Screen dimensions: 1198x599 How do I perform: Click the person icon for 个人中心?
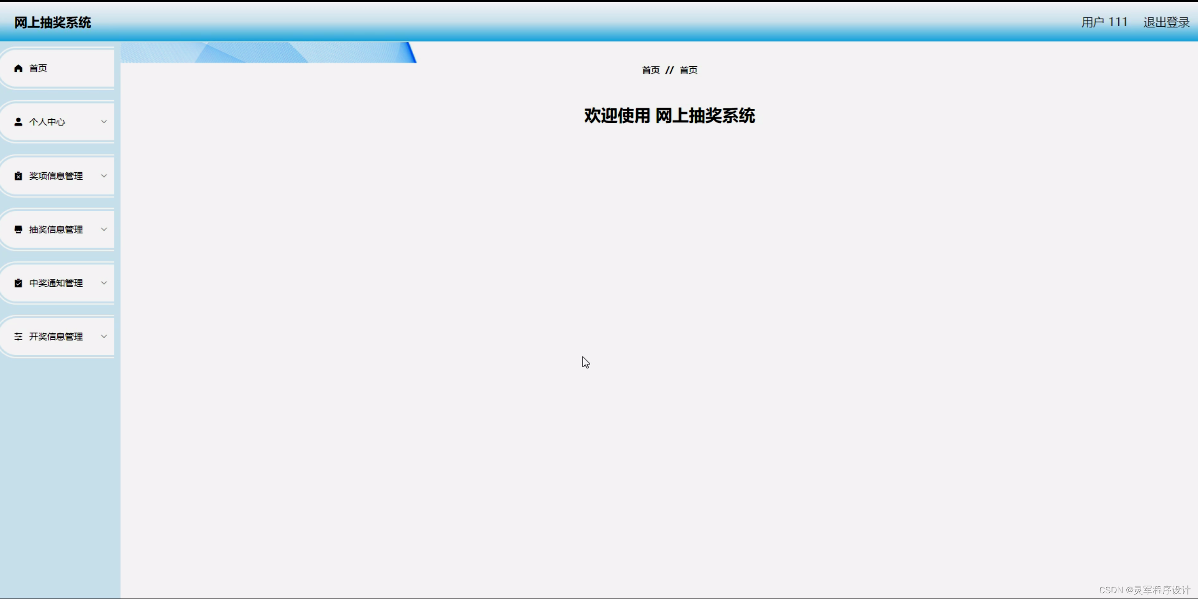tap(18, 122)
